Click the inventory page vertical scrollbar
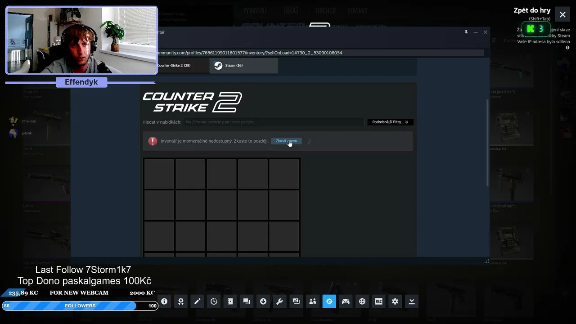The image size is (576, 324). (487, 142)
